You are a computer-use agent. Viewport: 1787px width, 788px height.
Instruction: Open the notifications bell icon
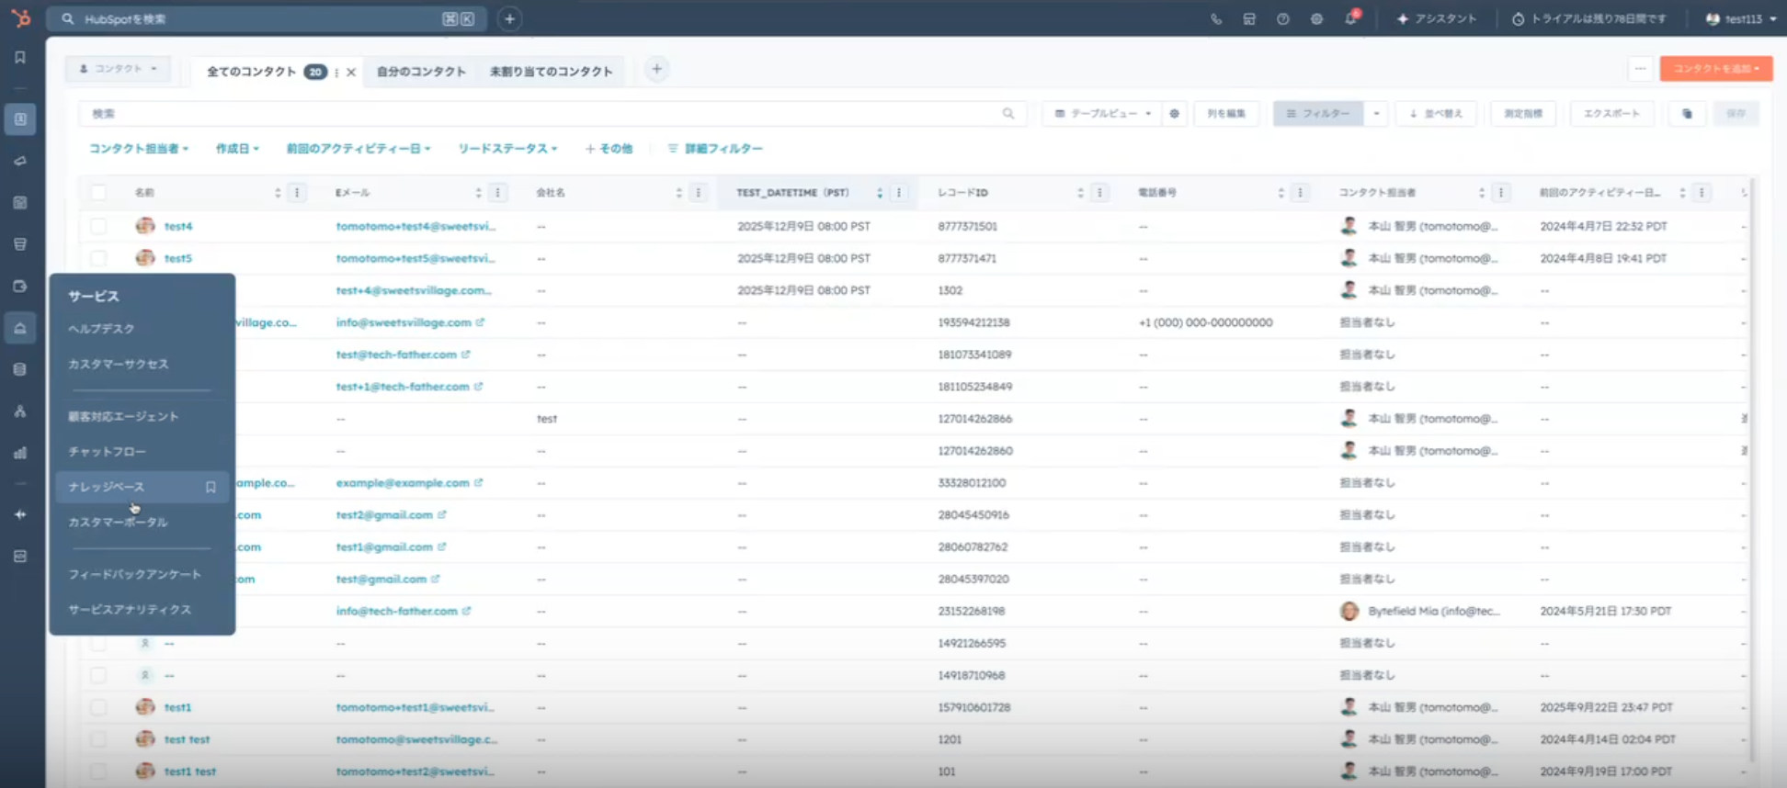tap(1350, 18)
